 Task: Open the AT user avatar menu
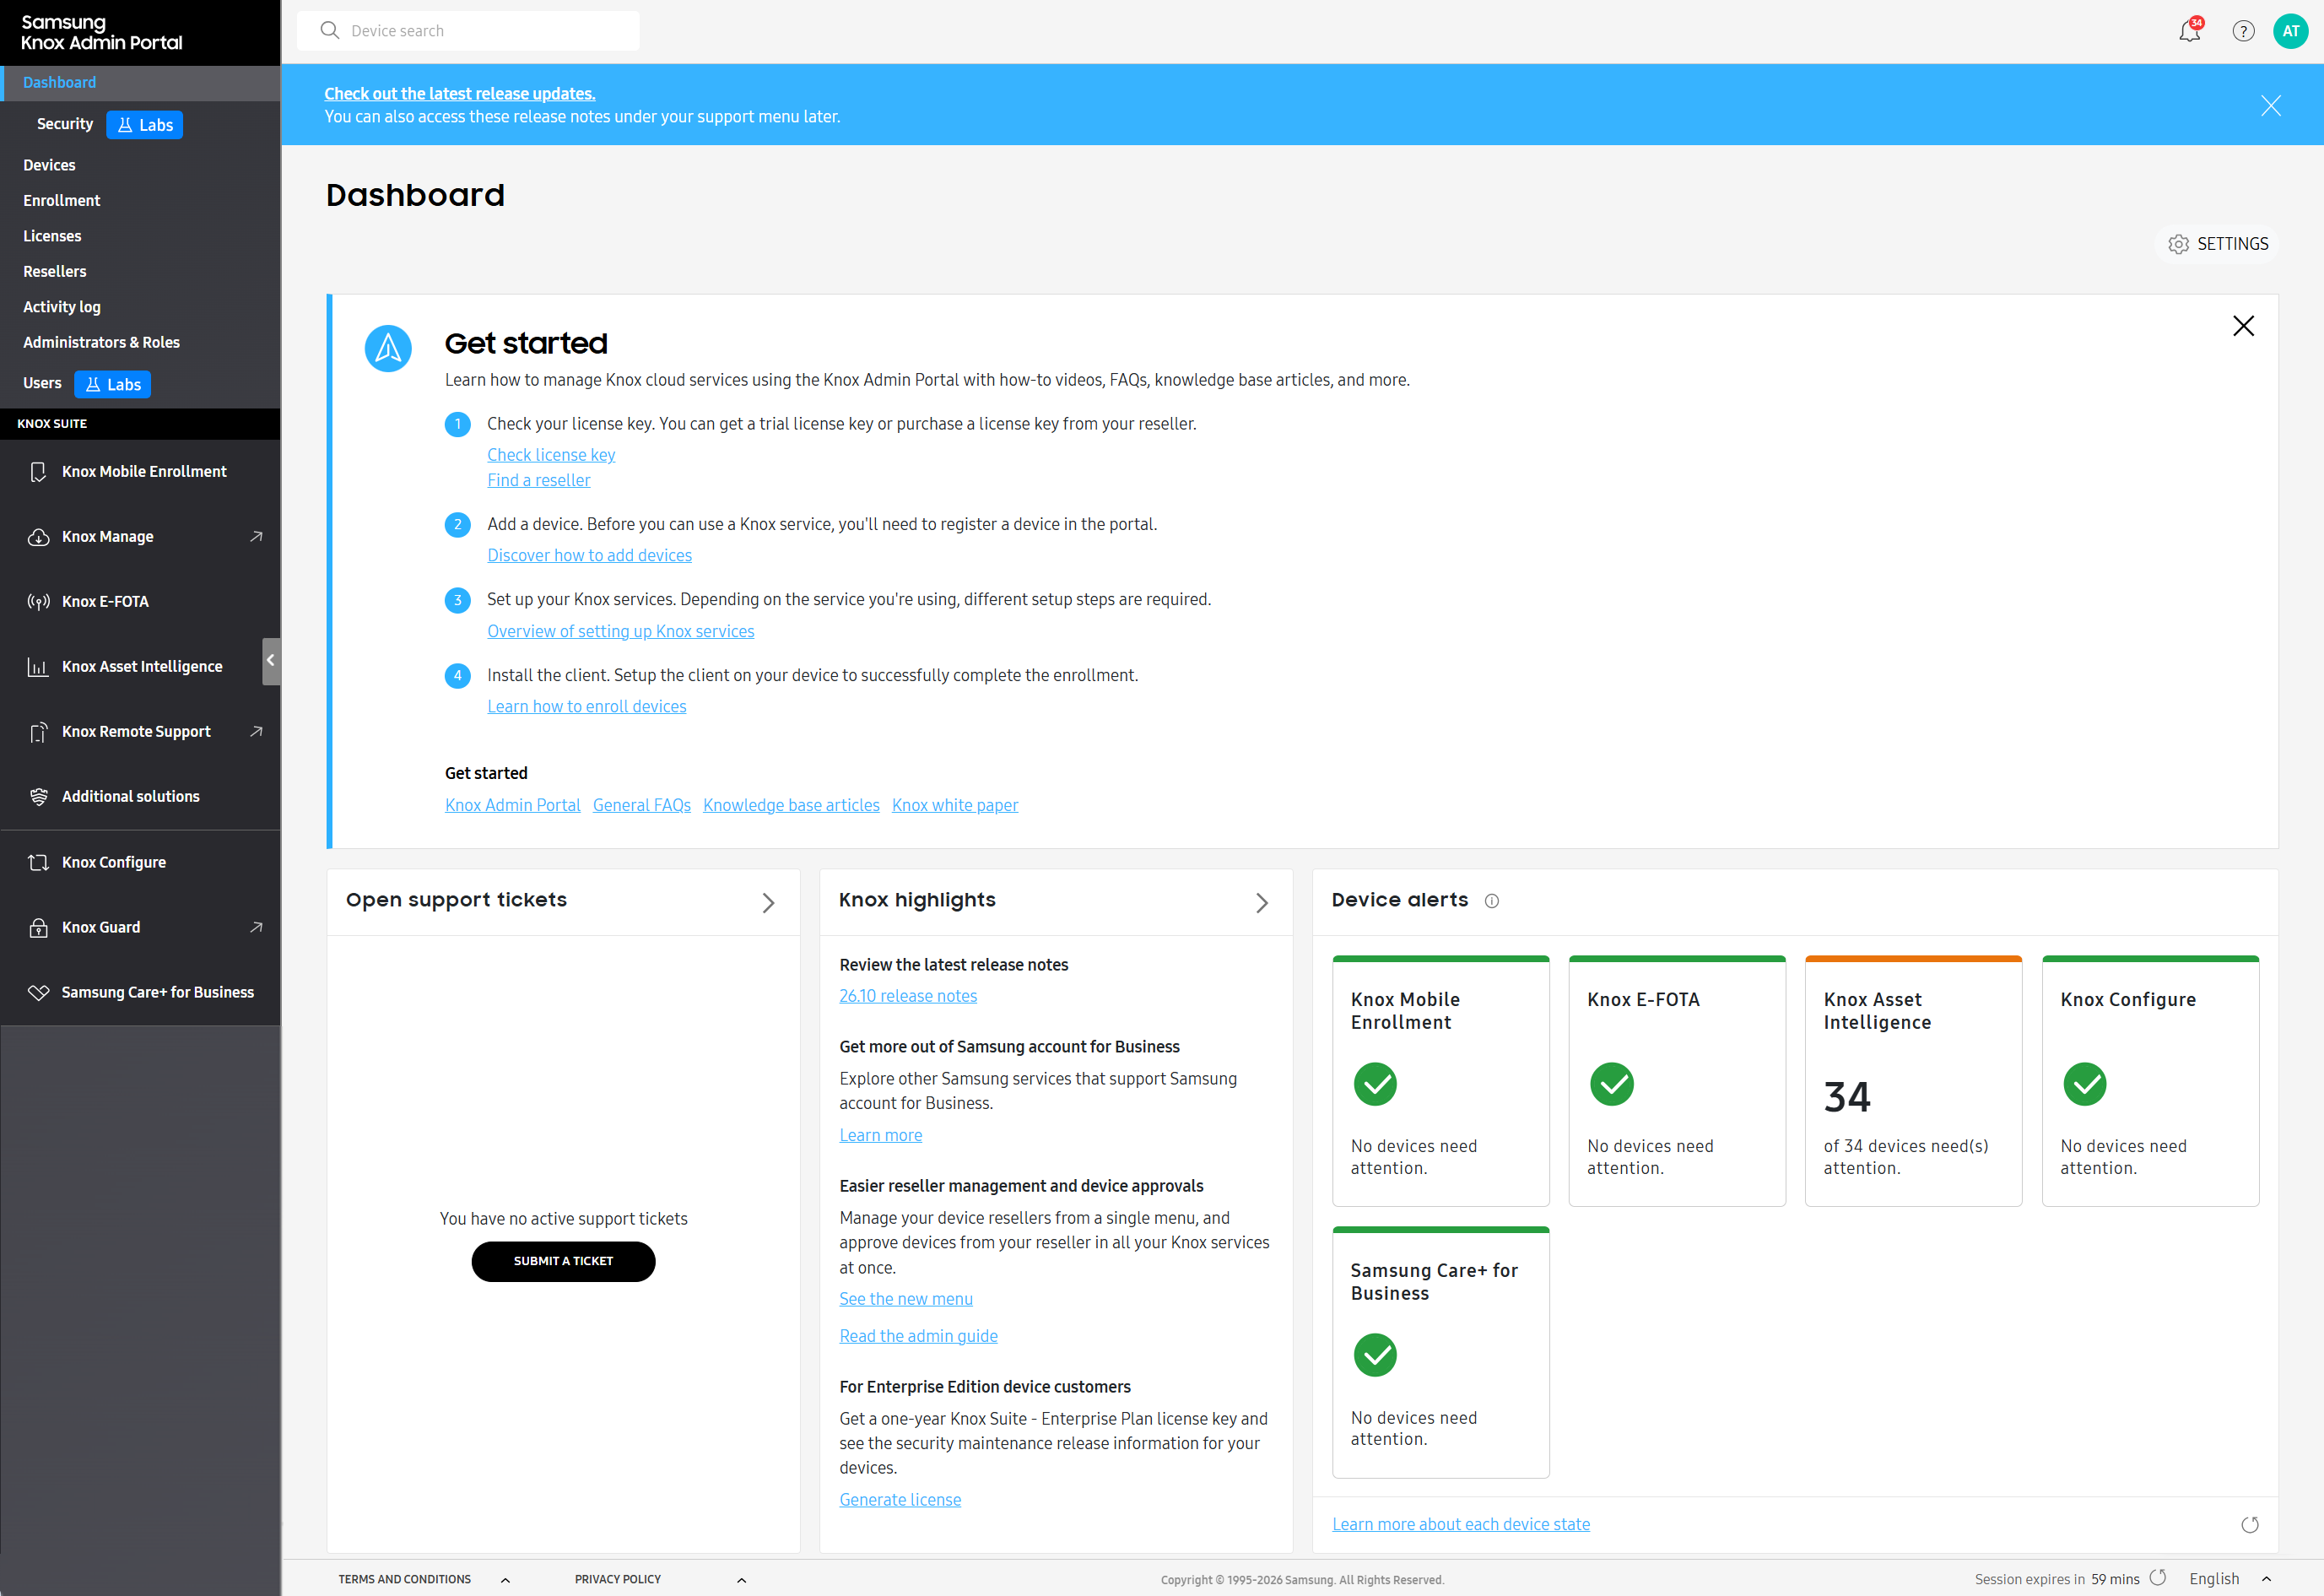(2290, 31)
